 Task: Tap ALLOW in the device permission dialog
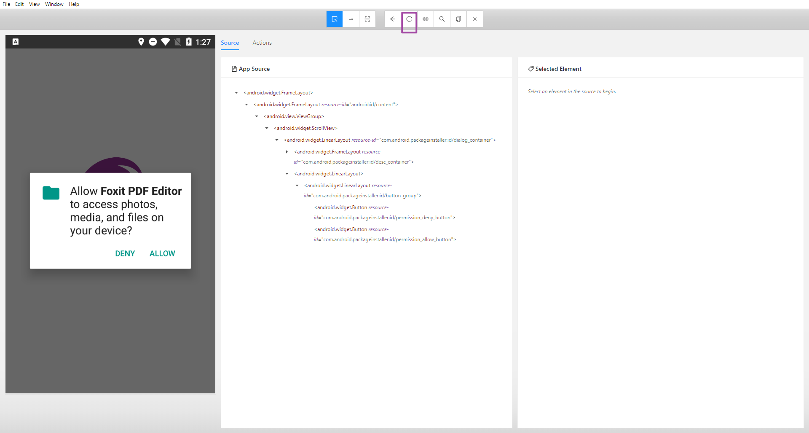click(162, 253)
